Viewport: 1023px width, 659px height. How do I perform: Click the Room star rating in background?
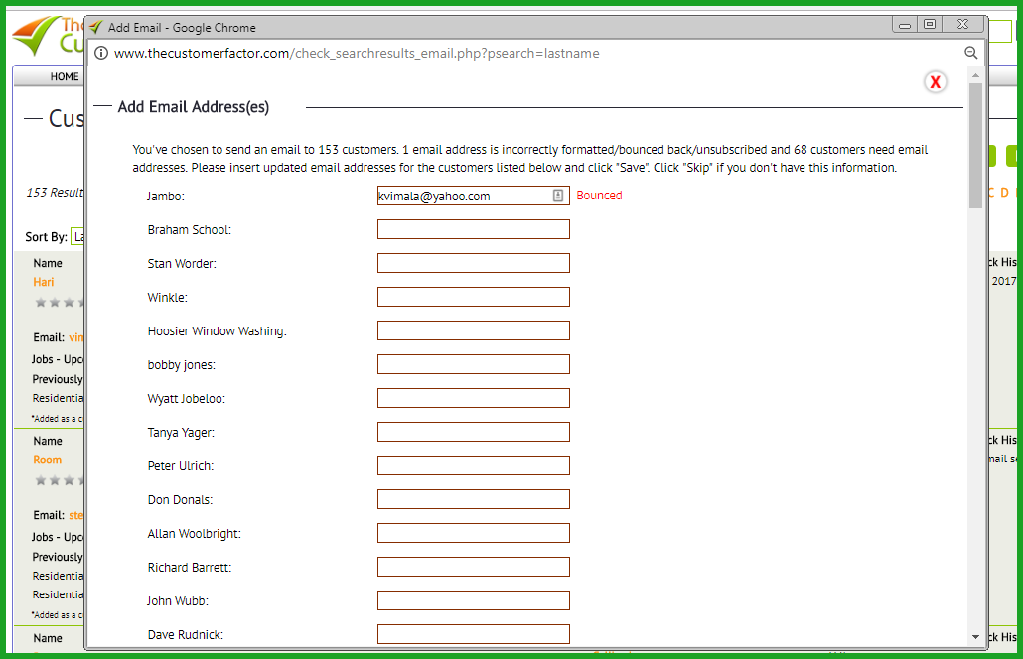[60, 481]
